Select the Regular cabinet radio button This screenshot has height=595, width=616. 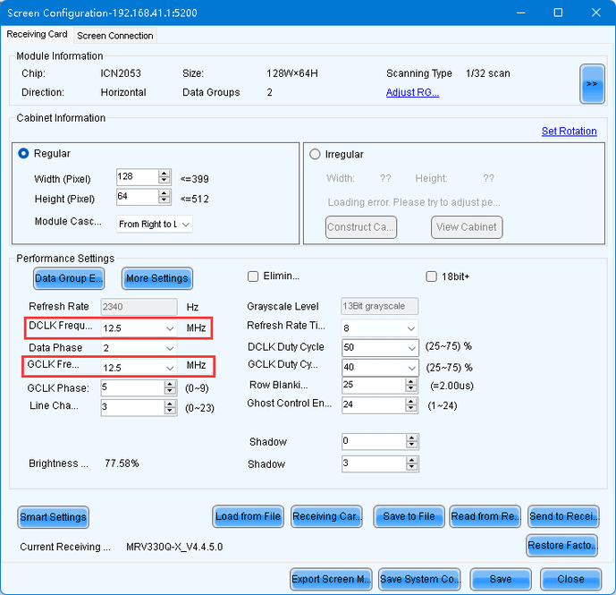pos(23,153)
